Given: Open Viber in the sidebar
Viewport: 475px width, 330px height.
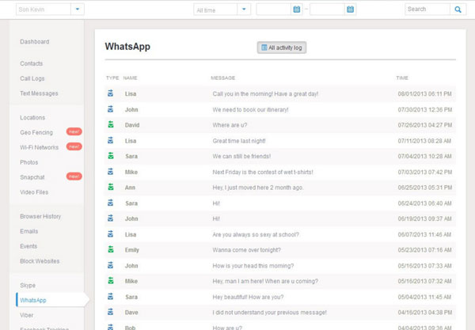Looking at the screenshot, I should (x=27, y=315).
